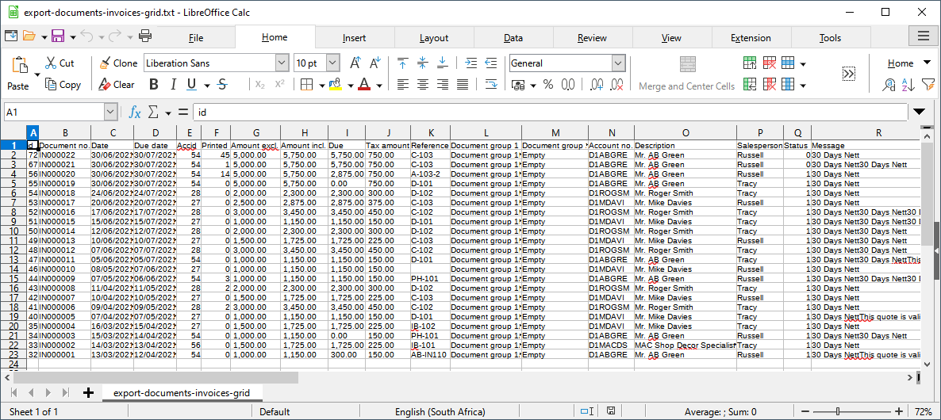Toggle bold formatting
This screenshot has height=420, width=941.
153,85
